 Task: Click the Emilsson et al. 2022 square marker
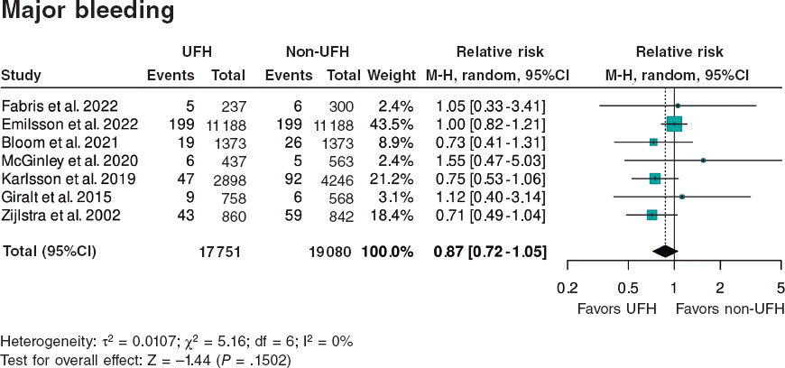(674, 124)
